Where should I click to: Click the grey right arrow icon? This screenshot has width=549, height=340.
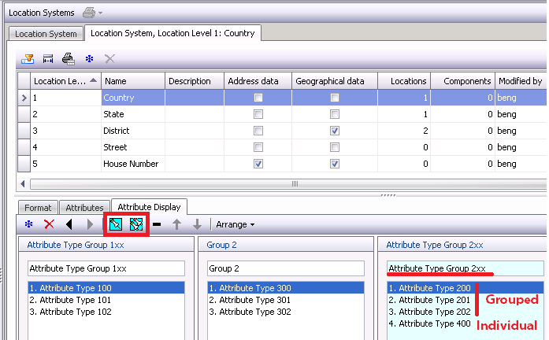pyautogui.click(x=90, y=224)
